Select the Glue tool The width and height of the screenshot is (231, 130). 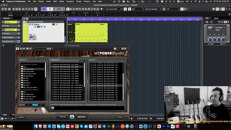pos(83,9)
